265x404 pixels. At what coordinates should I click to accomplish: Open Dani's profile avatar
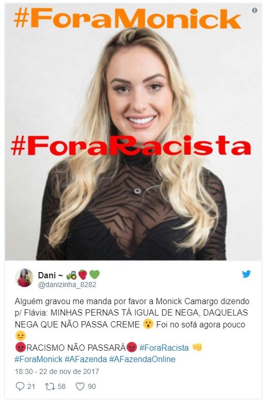pyautogui.click(x=24, y=278)
